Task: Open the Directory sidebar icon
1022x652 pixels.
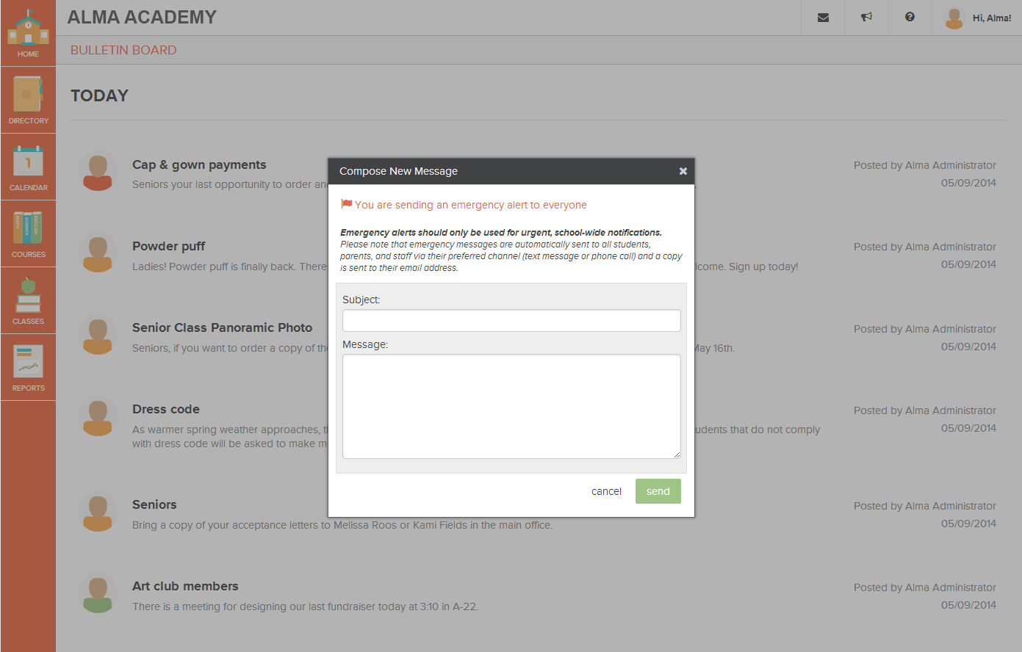Action: coord(28,95)
